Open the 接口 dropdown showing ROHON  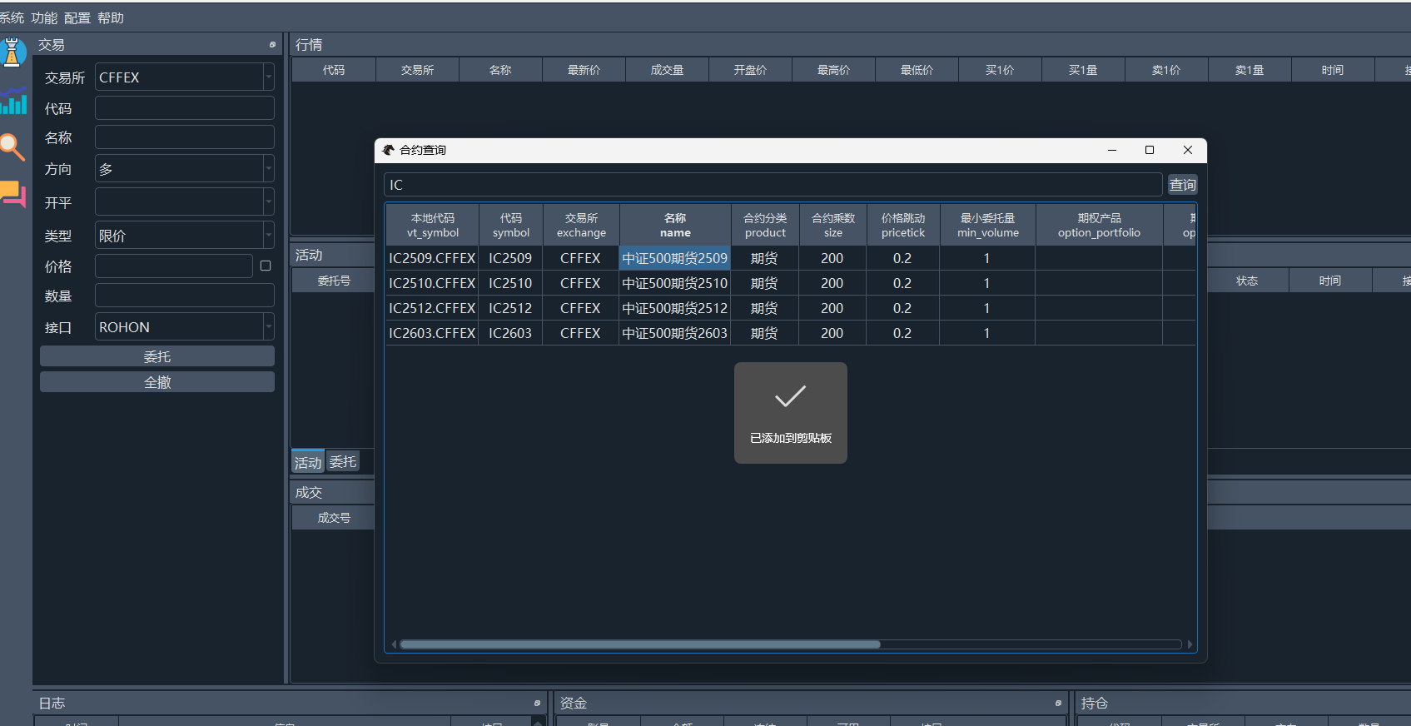(x=185, y=326)
